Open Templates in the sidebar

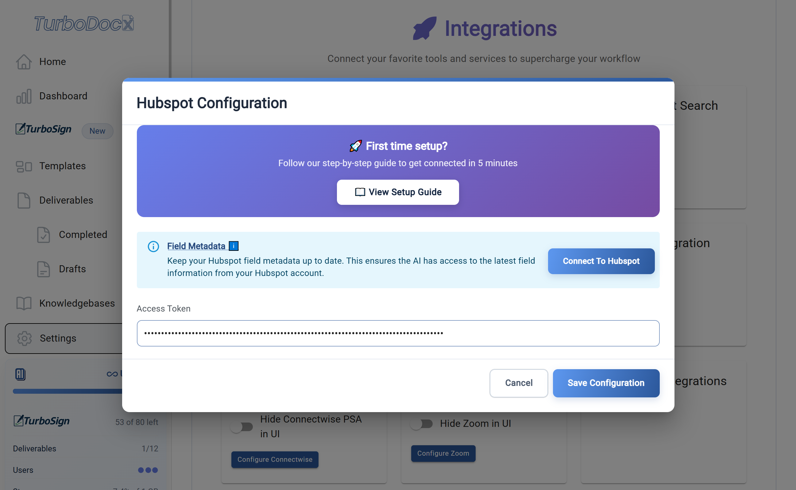tap(63, 166)
